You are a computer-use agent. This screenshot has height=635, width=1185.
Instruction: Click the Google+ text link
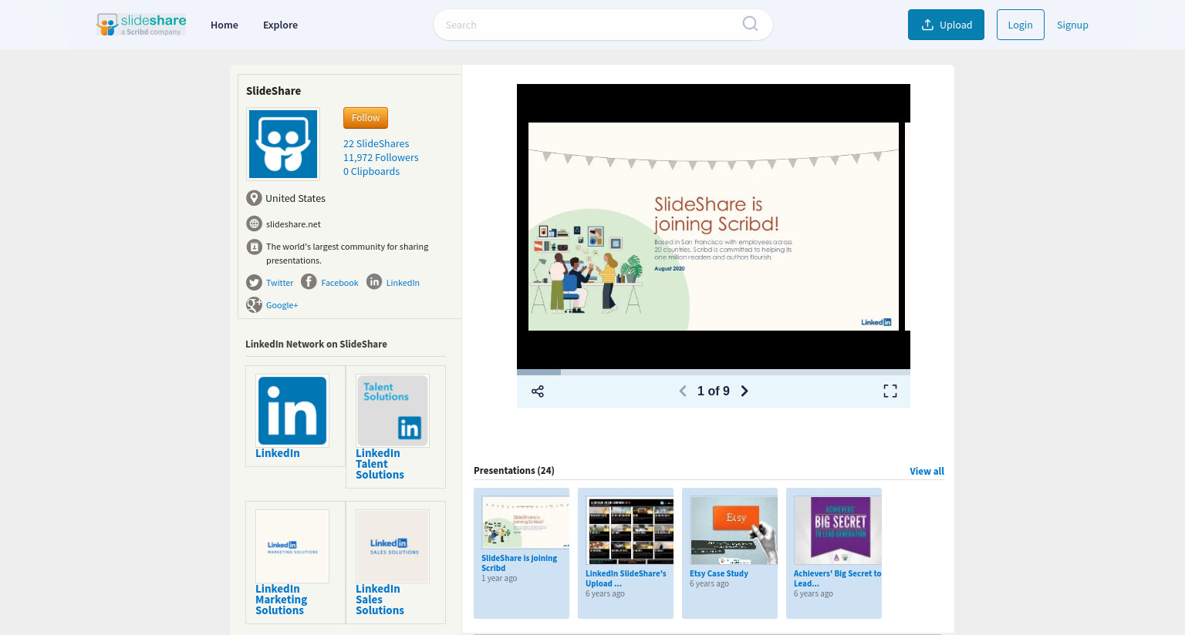(282, 305)
